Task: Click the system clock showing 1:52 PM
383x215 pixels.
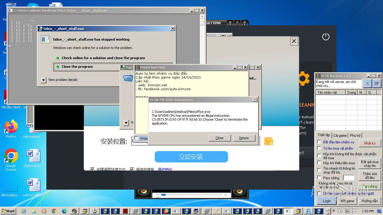Action: click(x=367, y=211)
